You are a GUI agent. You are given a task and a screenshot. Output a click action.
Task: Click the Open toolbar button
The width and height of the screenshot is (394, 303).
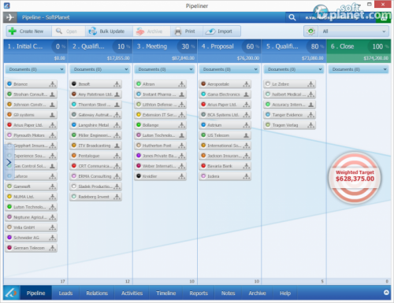coord(69,31)
